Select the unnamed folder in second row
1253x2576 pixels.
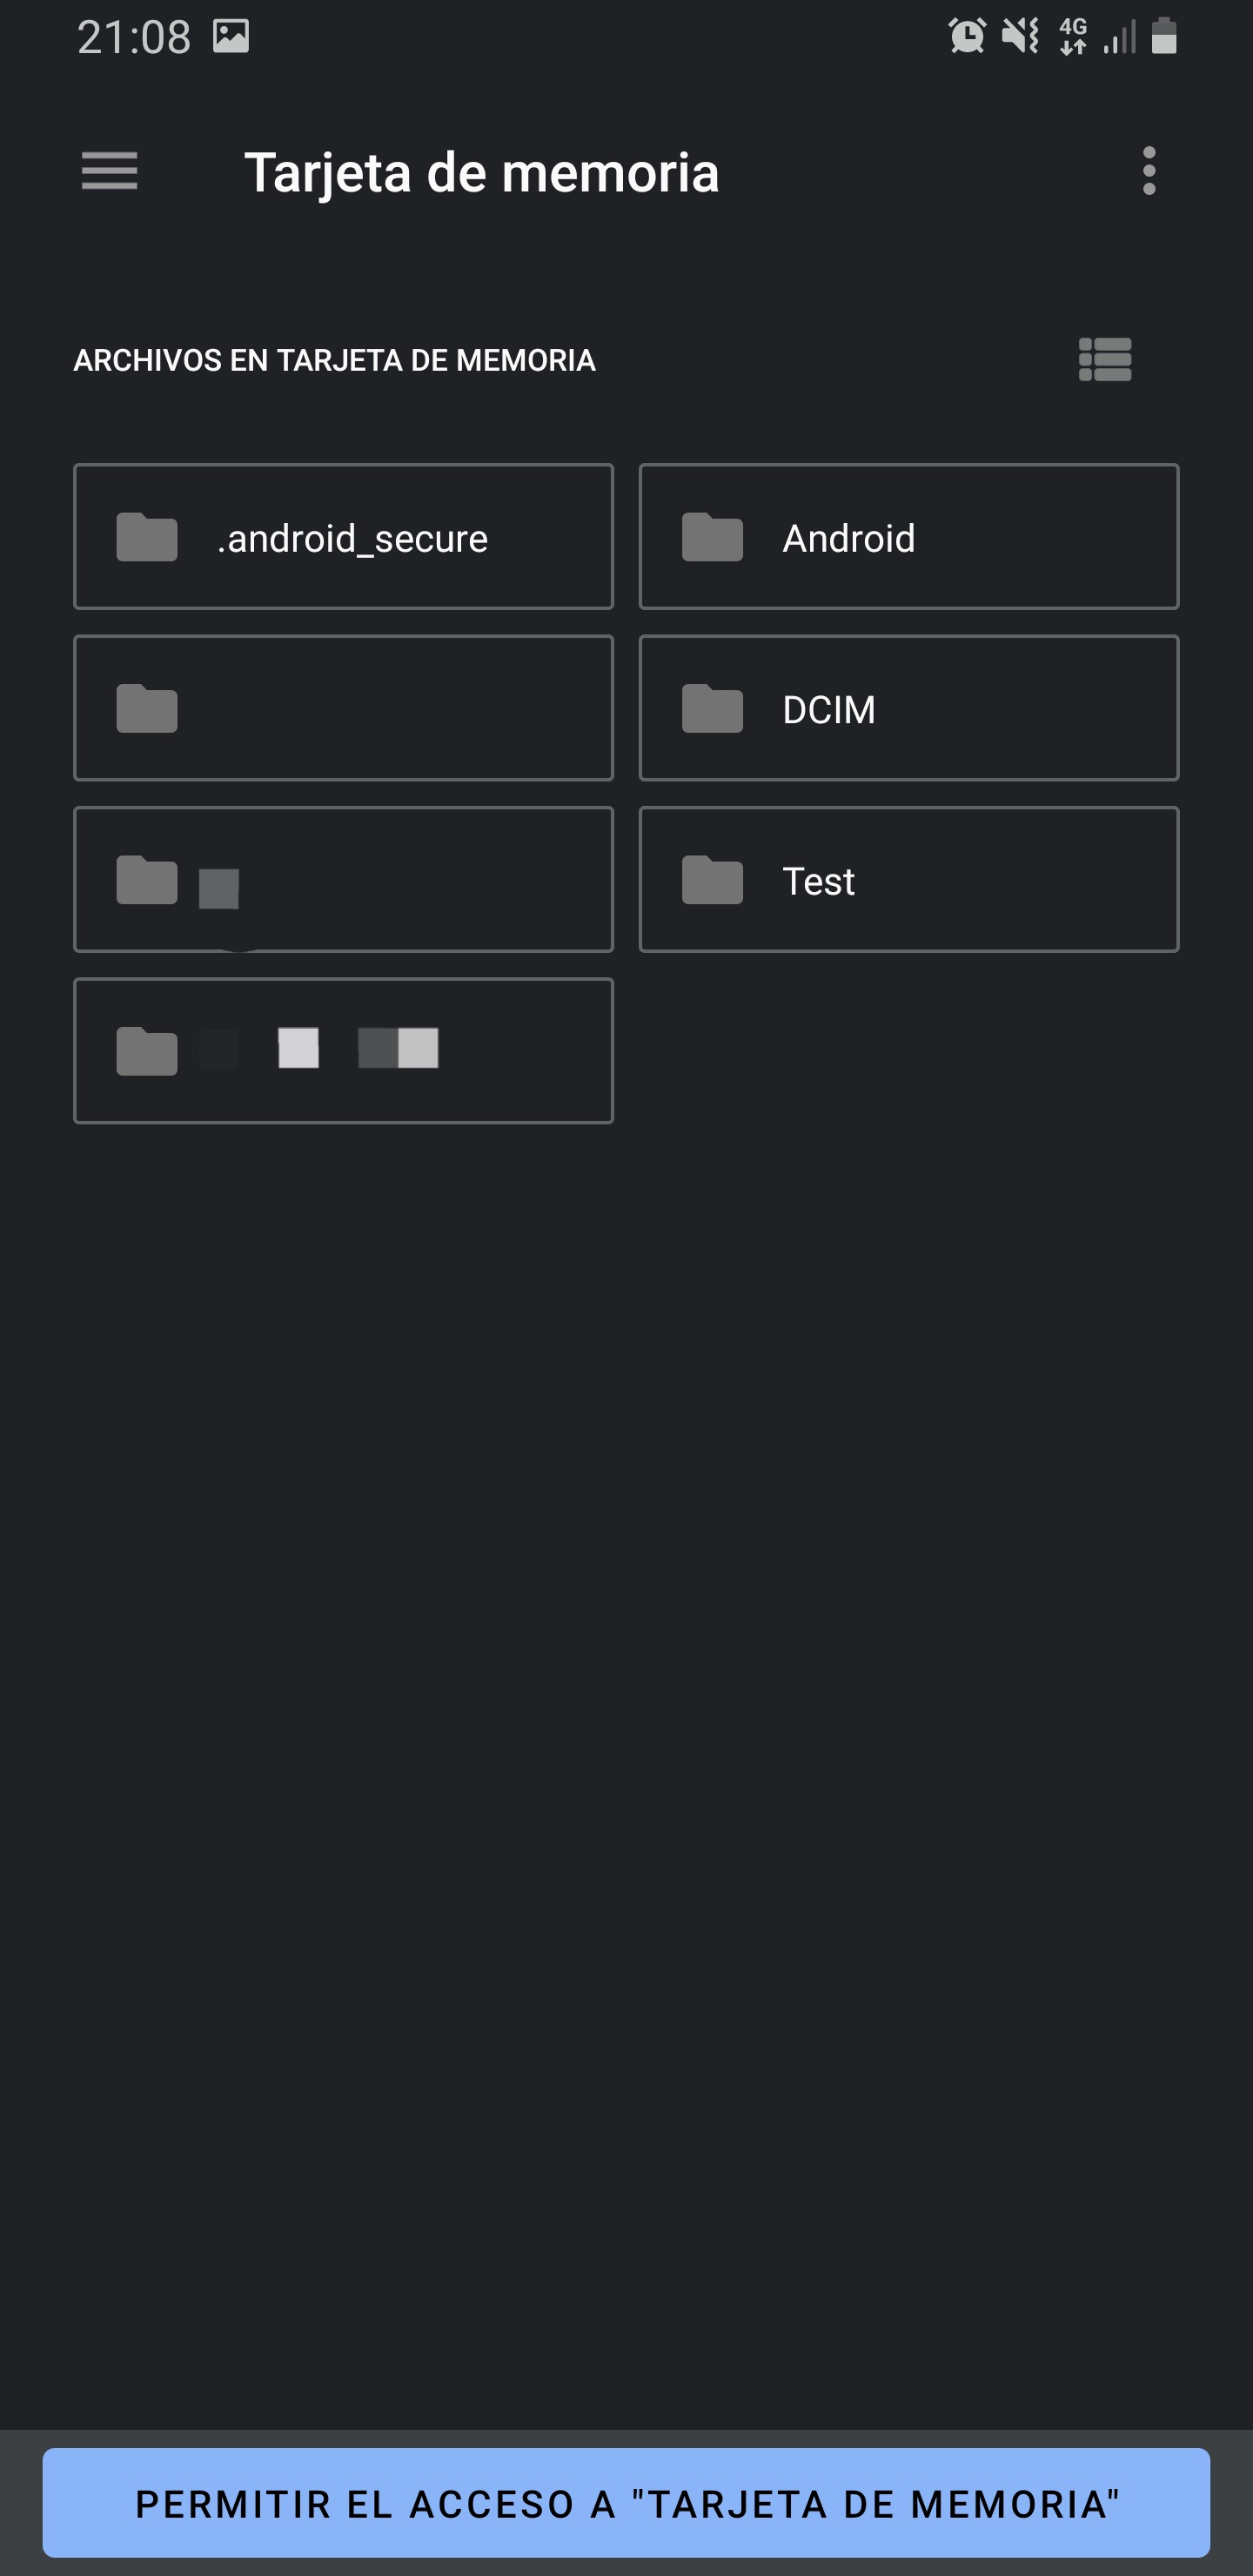(x=343, y=708)
